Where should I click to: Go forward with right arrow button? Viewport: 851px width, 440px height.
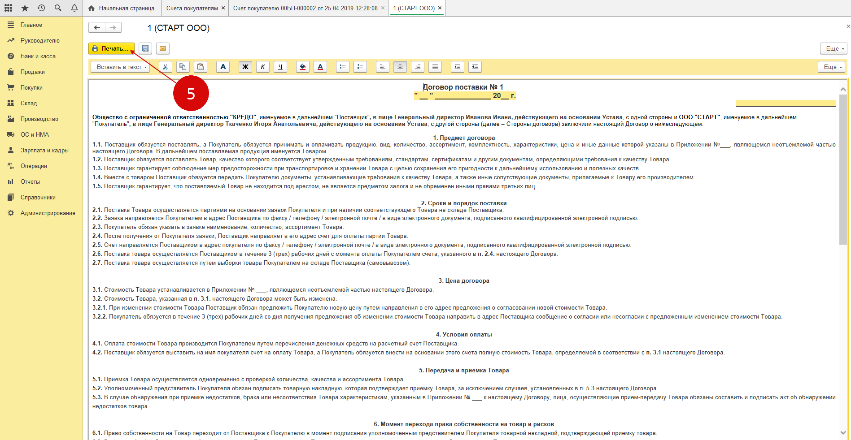tap(113, 28)
